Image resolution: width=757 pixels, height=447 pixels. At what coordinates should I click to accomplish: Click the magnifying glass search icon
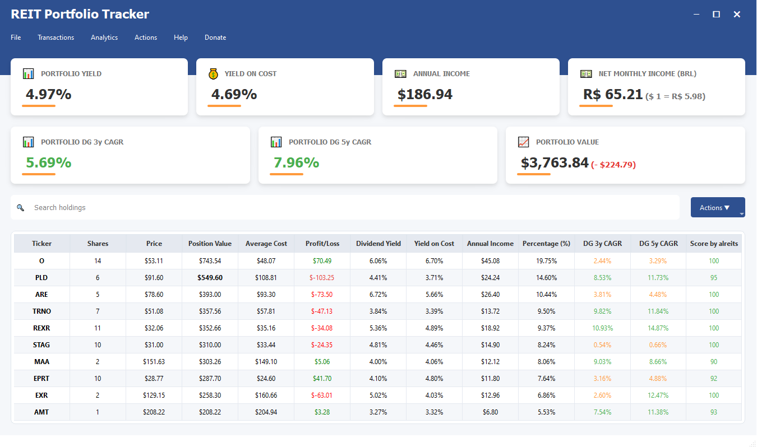(21, 207)
